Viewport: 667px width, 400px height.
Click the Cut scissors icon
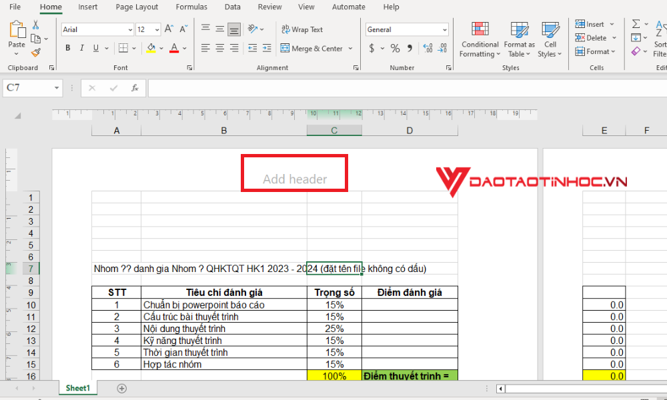pyautogui.click(x=36, y=24)
